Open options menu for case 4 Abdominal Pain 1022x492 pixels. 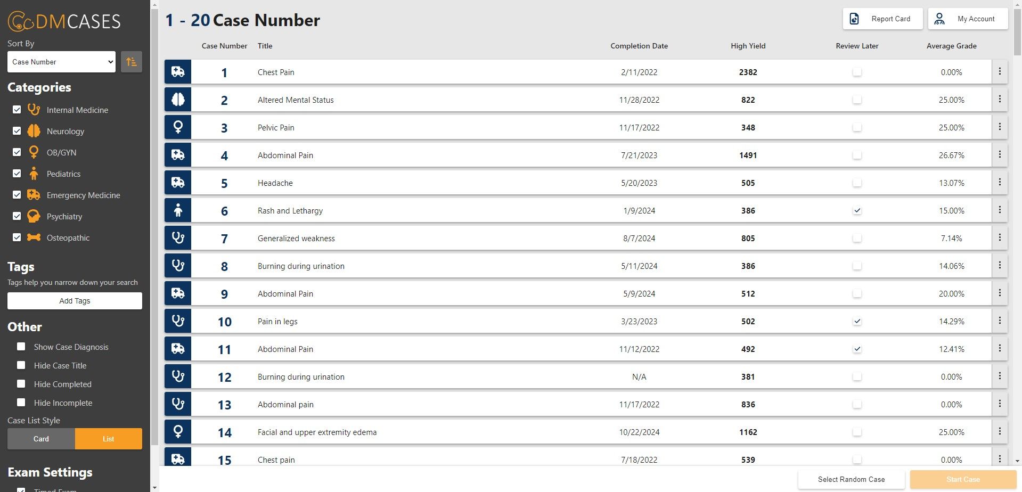[x=1000, y=154]
